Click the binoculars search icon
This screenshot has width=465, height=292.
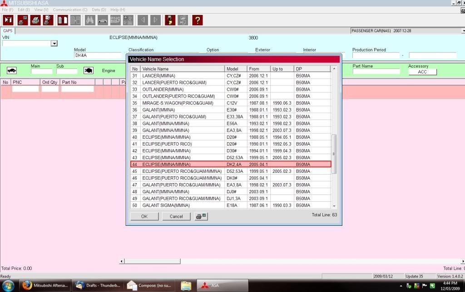(90, 20)
